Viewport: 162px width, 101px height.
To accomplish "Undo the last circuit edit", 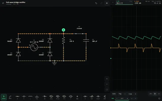I will tap(96, 3).
